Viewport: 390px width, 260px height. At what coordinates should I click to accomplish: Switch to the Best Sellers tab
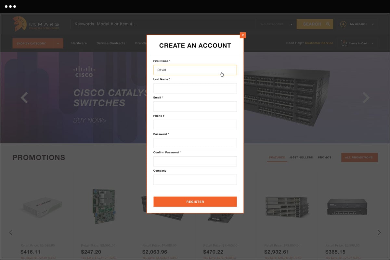coord(301,158)
